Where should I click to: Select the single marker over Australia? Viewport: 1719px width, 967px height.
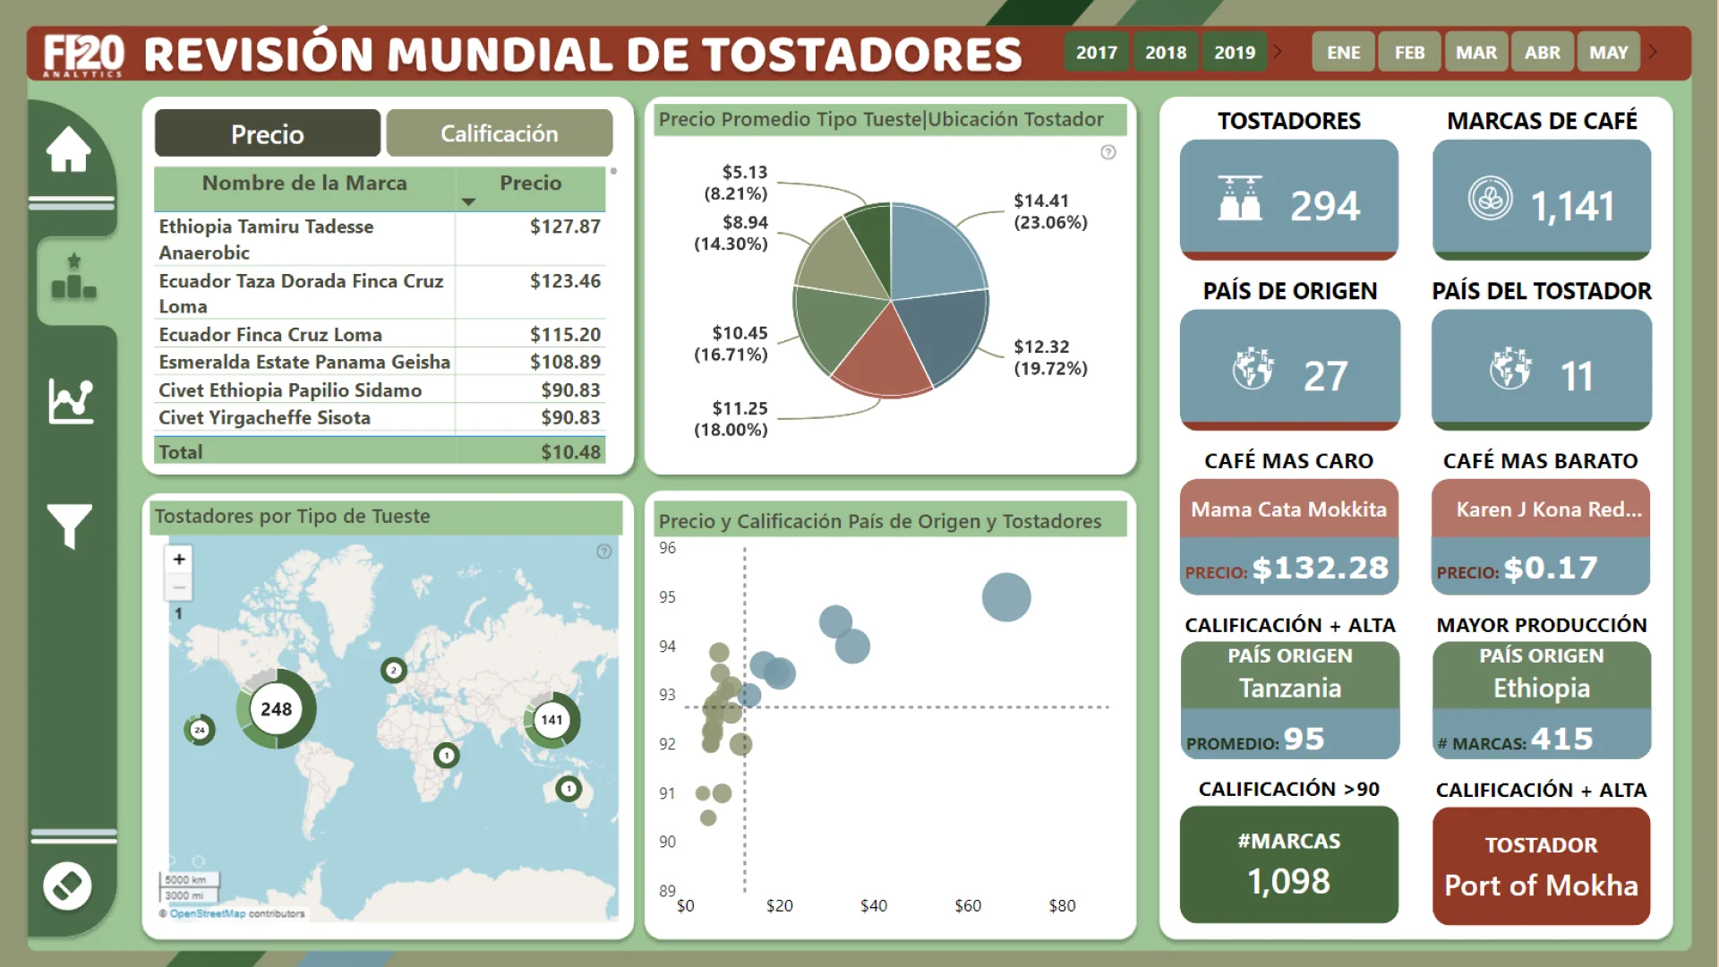(569, 789)
